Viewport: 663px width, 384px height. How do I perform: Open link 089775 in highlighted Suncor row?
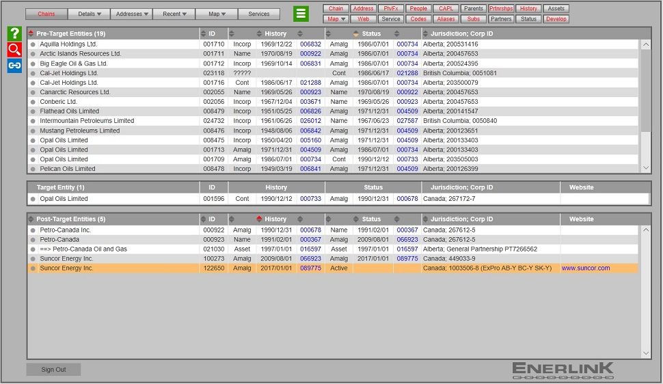pyautogui.click(x=311, y=268)
